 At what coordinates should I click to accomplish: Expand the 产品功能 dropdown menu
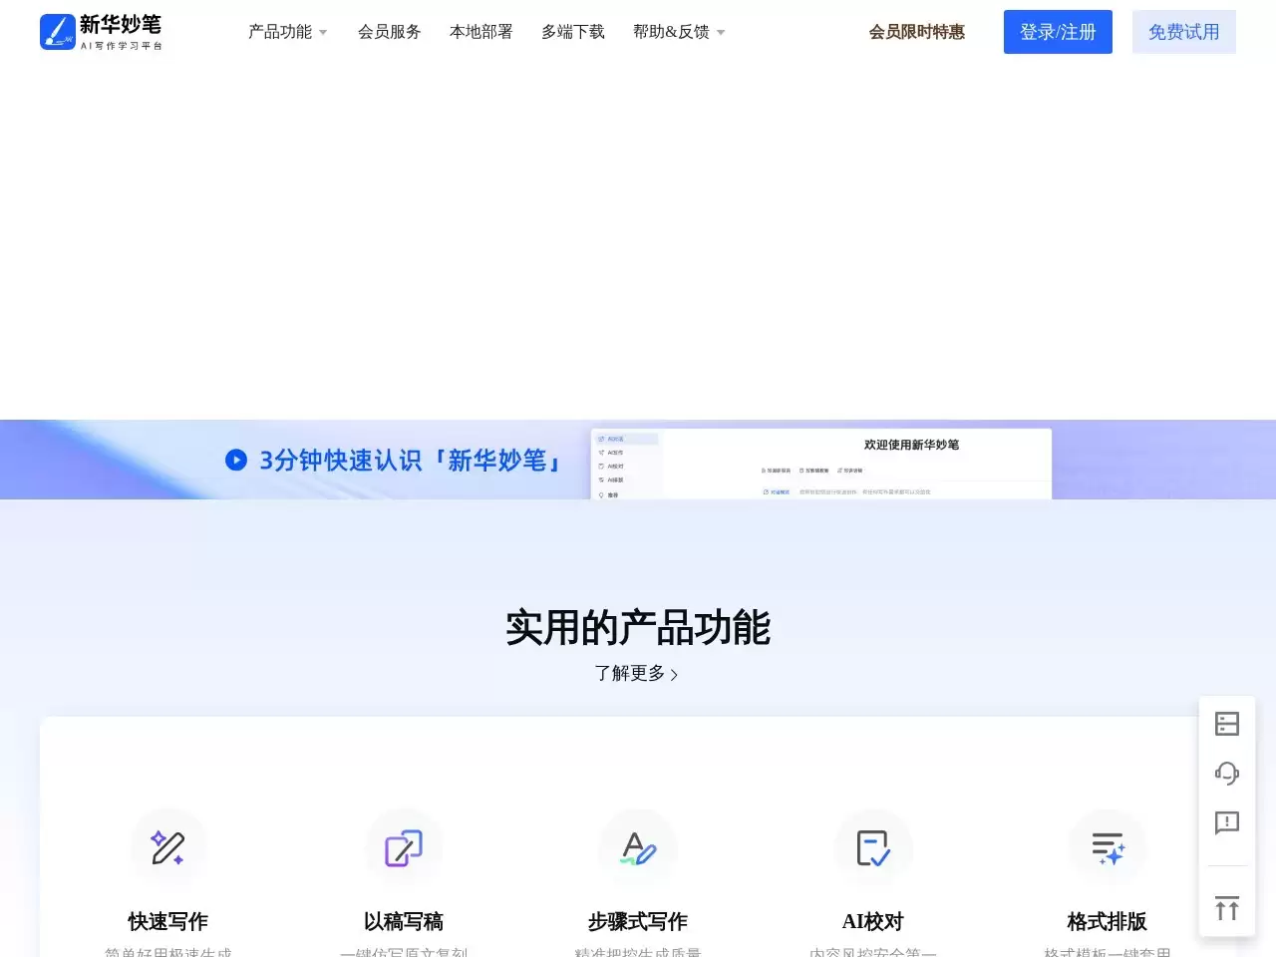(287, 31)
